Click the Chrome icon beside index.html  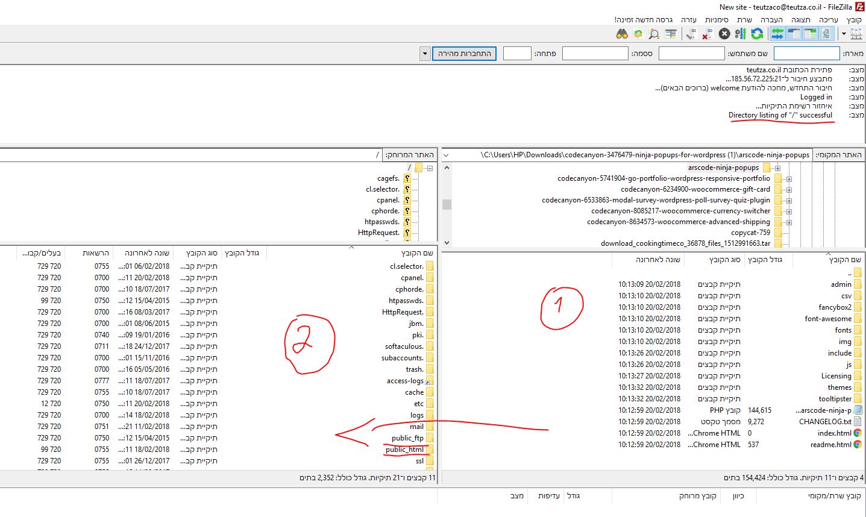point(858,433)
